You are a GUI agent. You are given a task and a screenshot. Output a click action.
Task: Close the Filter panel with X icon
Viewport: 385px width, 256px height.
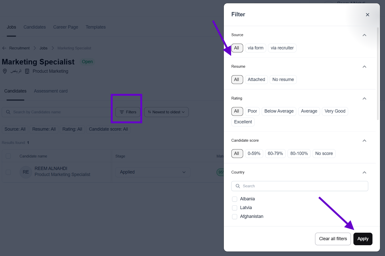367,15
